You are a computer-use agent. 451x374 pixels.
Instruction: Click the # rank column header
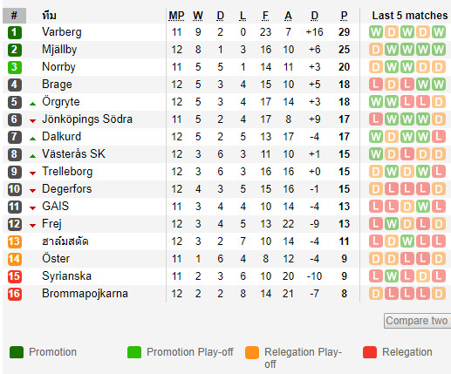pos(14,16)
